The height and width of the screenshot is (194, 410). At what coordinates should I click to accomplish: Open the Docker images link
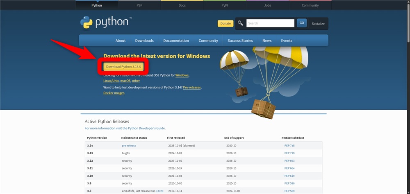tap(114, 93)
